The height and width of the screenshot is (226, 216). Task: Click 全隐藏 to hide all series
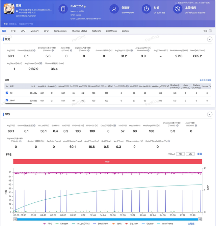click(200, 223)
